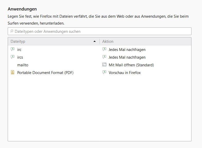Click the icon beside Vorschau in Firefox

click(104, 72)
